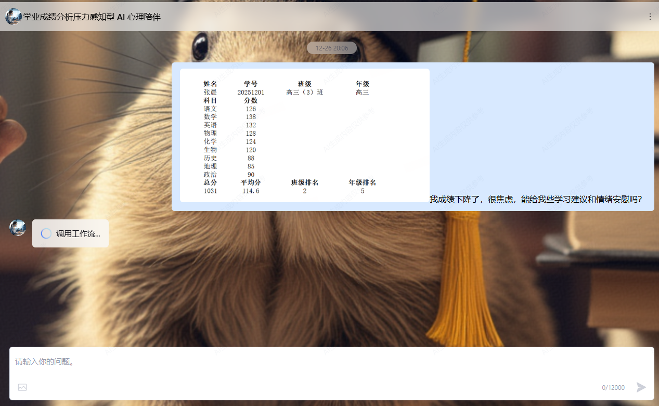The height and width of the screenshot is (406, 659).
Task: Click the 政治 subject row in report
Action: coord(230,175)
